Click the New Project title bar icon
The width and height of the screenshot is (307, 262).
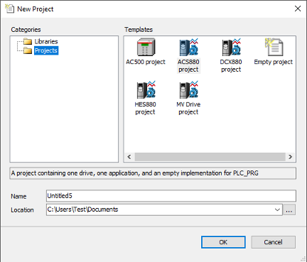(x=10, y=9)
